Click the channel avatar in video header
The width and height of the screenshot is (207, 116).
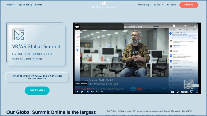pos(77,27)
